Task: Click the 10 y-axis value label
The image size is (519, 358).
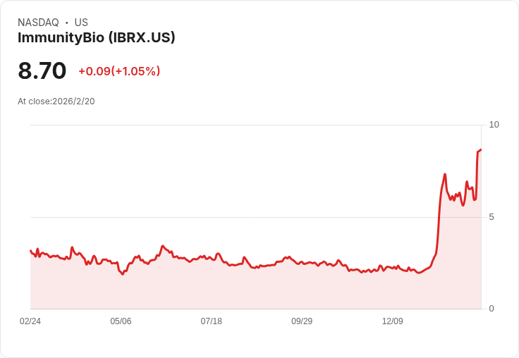Action: click(x=494, y=125)
